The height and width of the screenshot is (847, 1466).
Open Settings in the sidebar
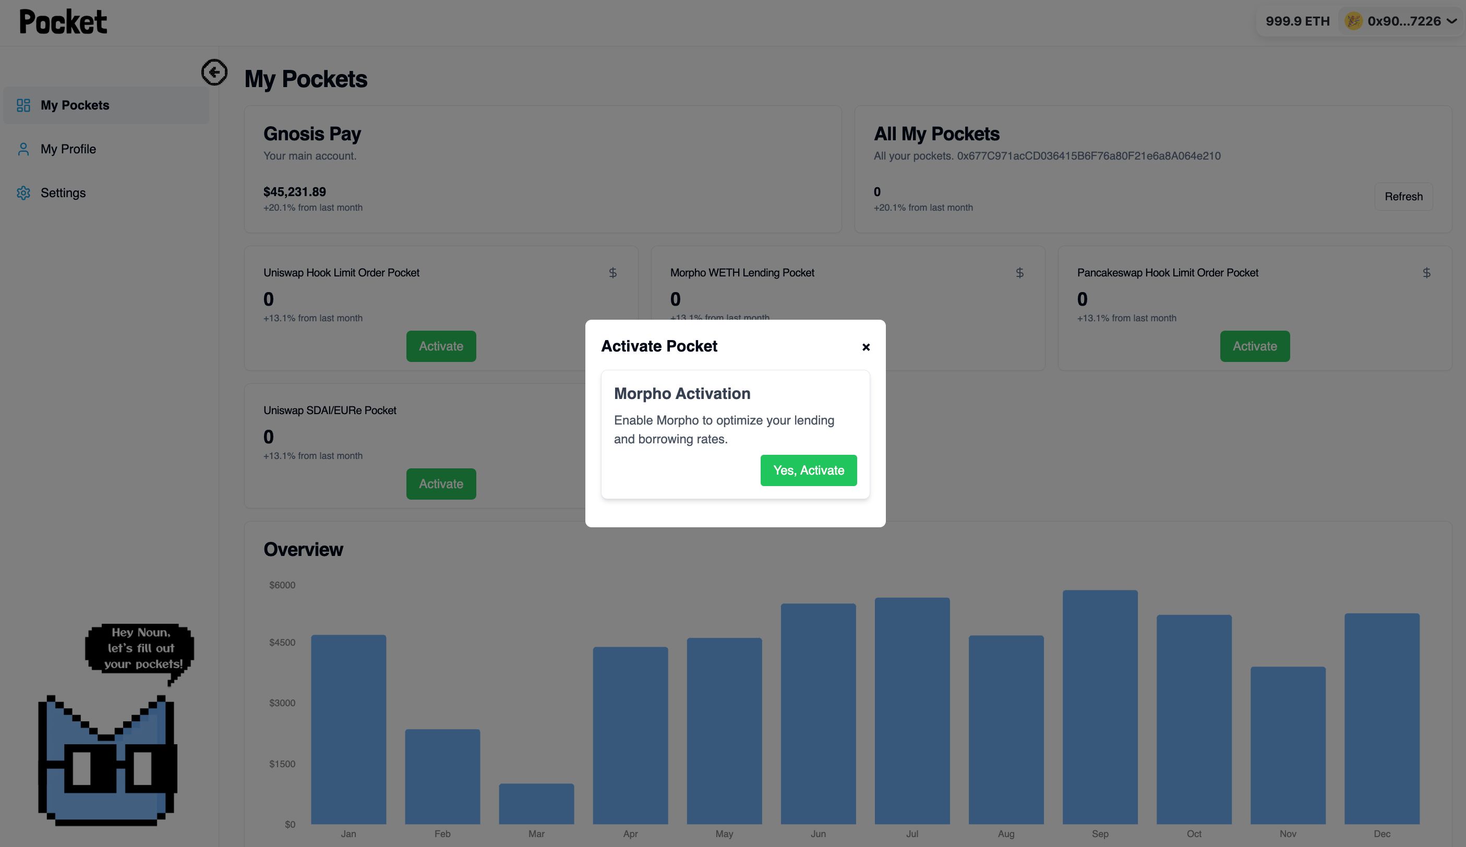106,193
